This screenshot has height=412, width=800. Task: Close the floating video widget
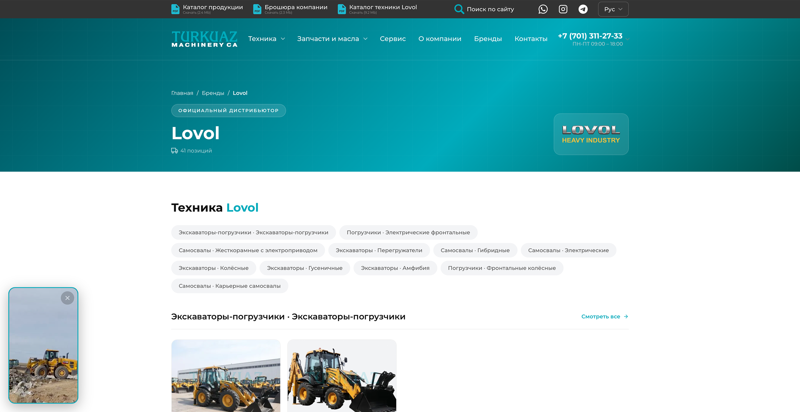tap(67, 298)
